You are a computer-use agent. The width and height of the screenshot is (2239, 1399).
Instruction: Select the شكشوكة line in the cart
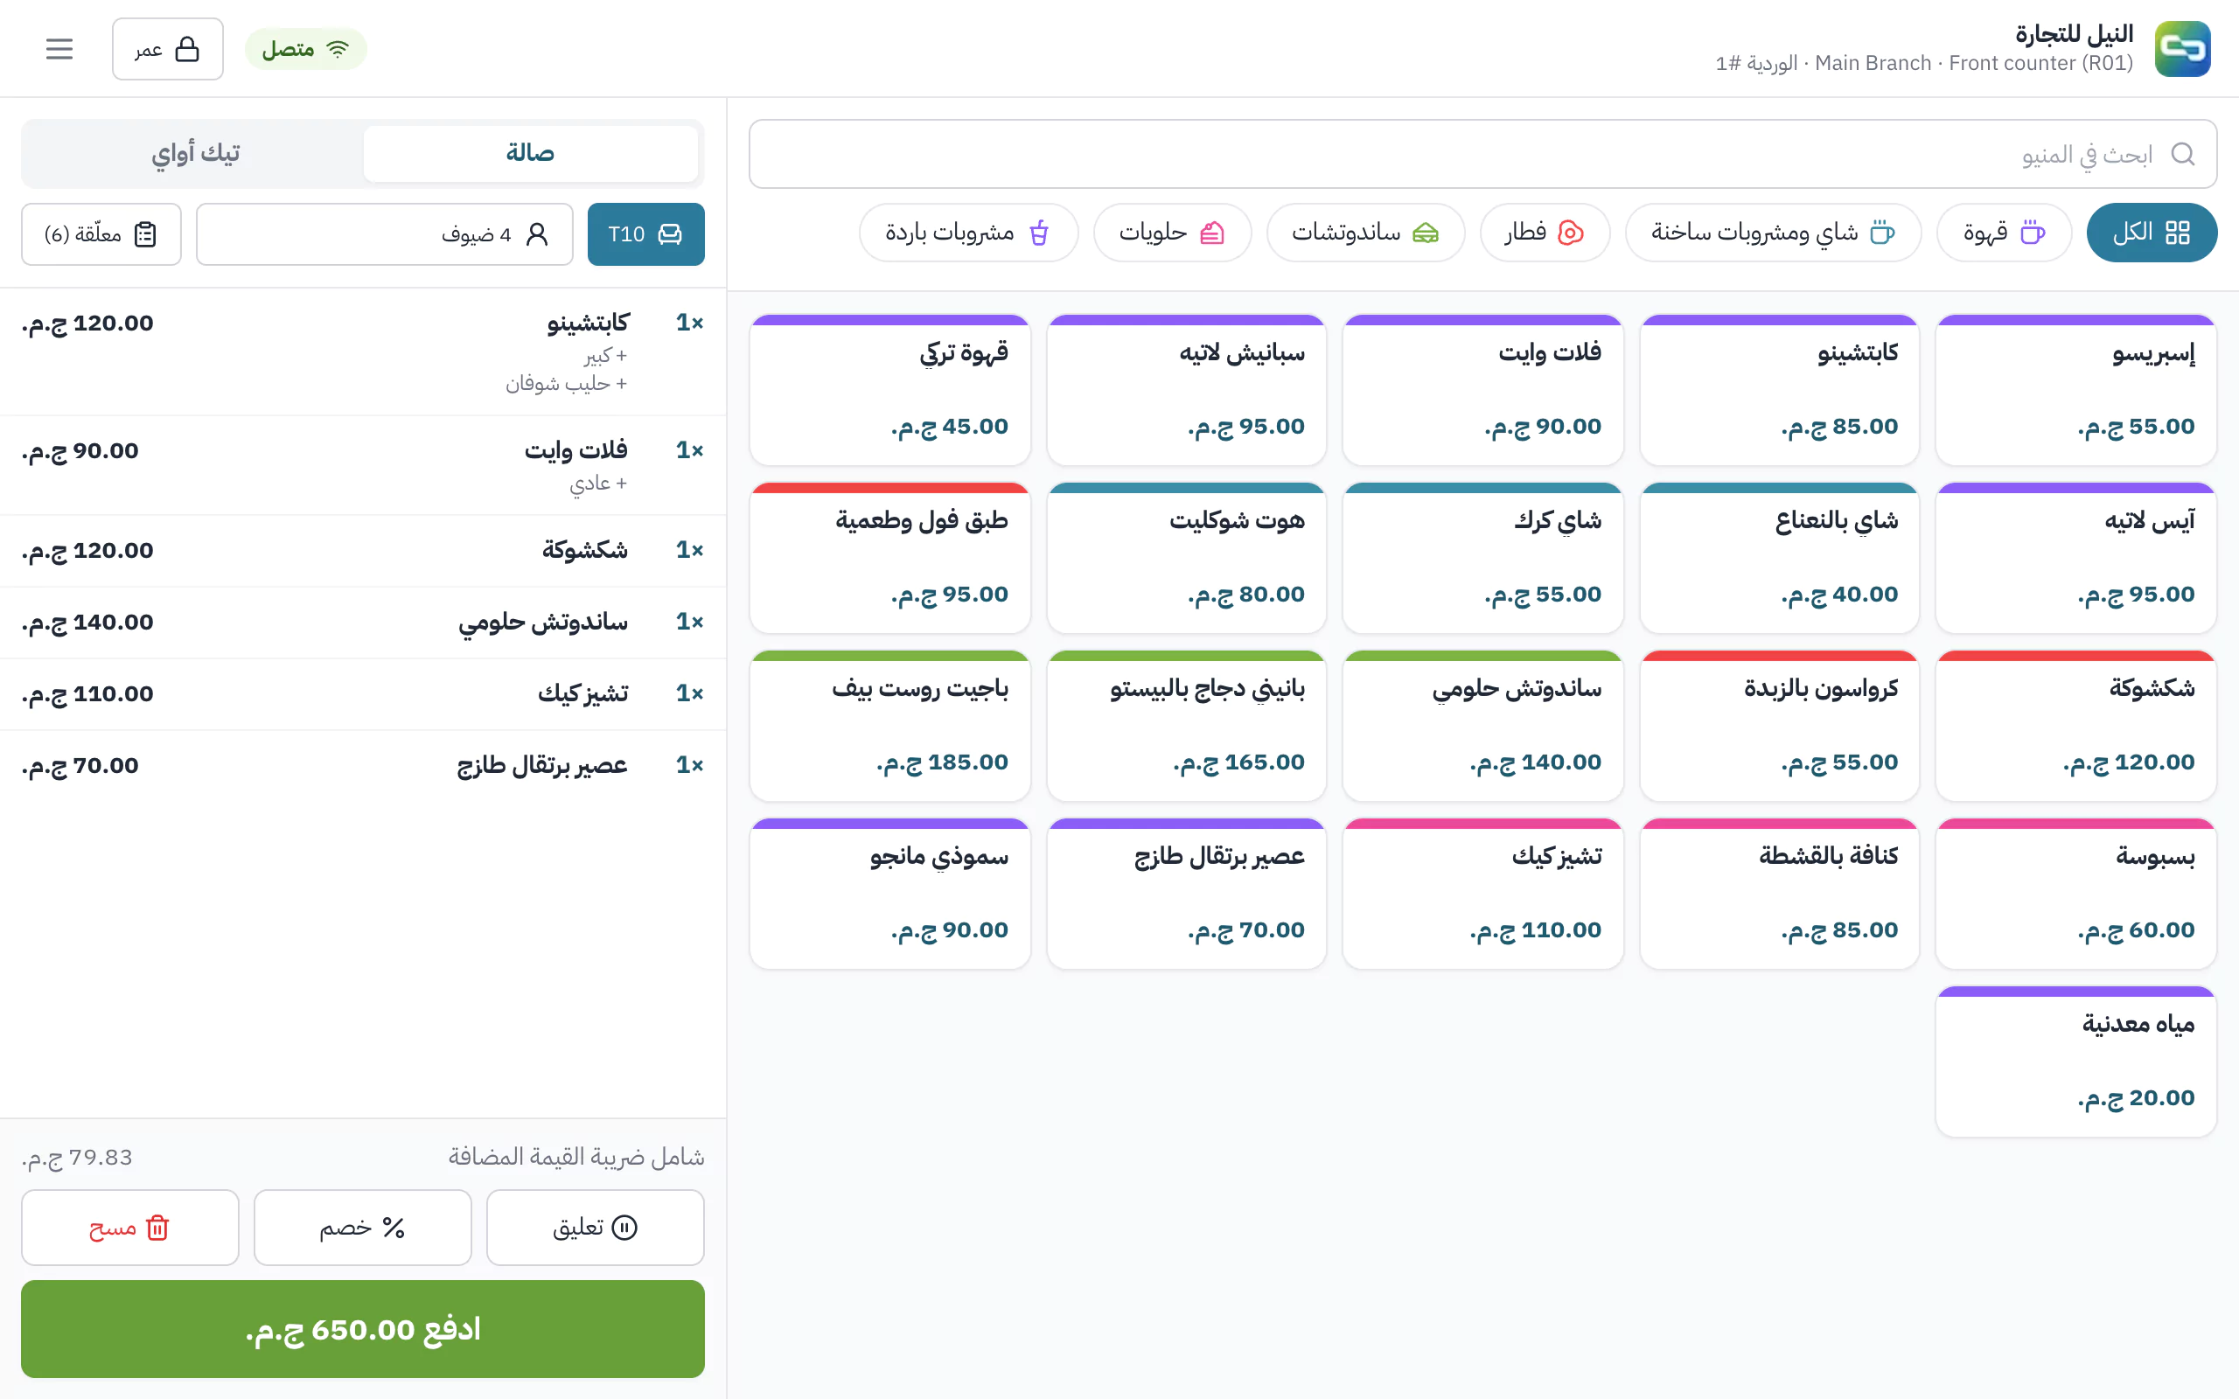point(363,551)
